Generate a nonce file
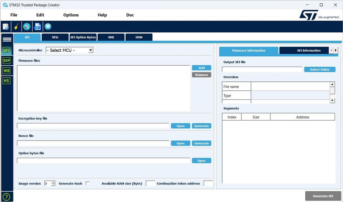The width and height of the screenshot is (343, 202). tap(202, 143)
